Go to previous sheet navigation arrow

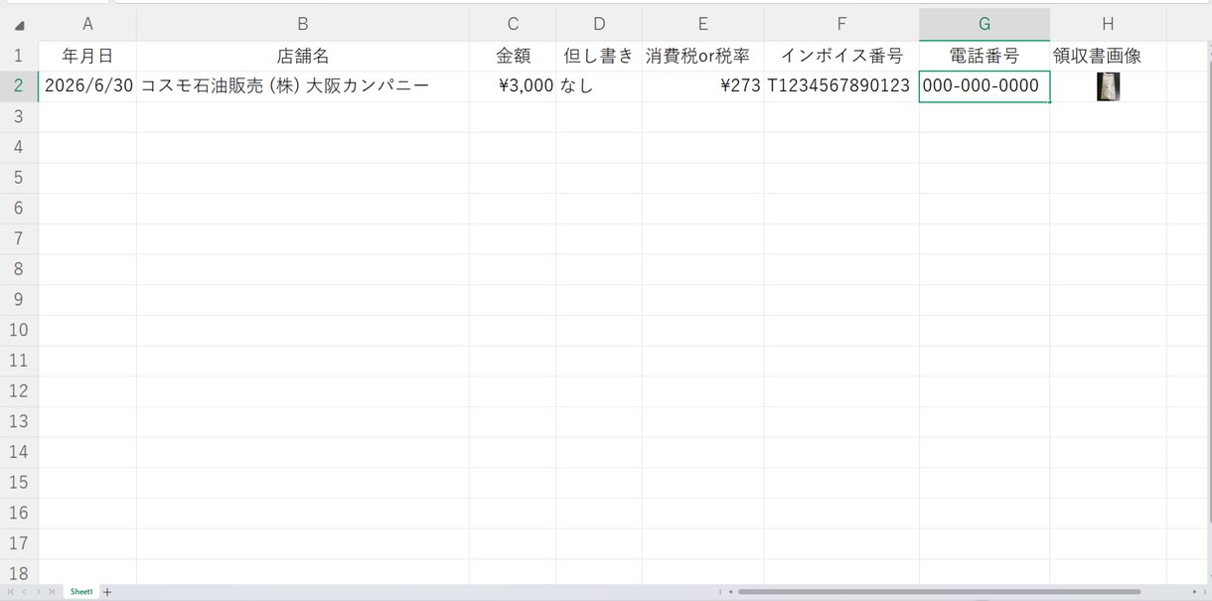click(x=24, y=592)
